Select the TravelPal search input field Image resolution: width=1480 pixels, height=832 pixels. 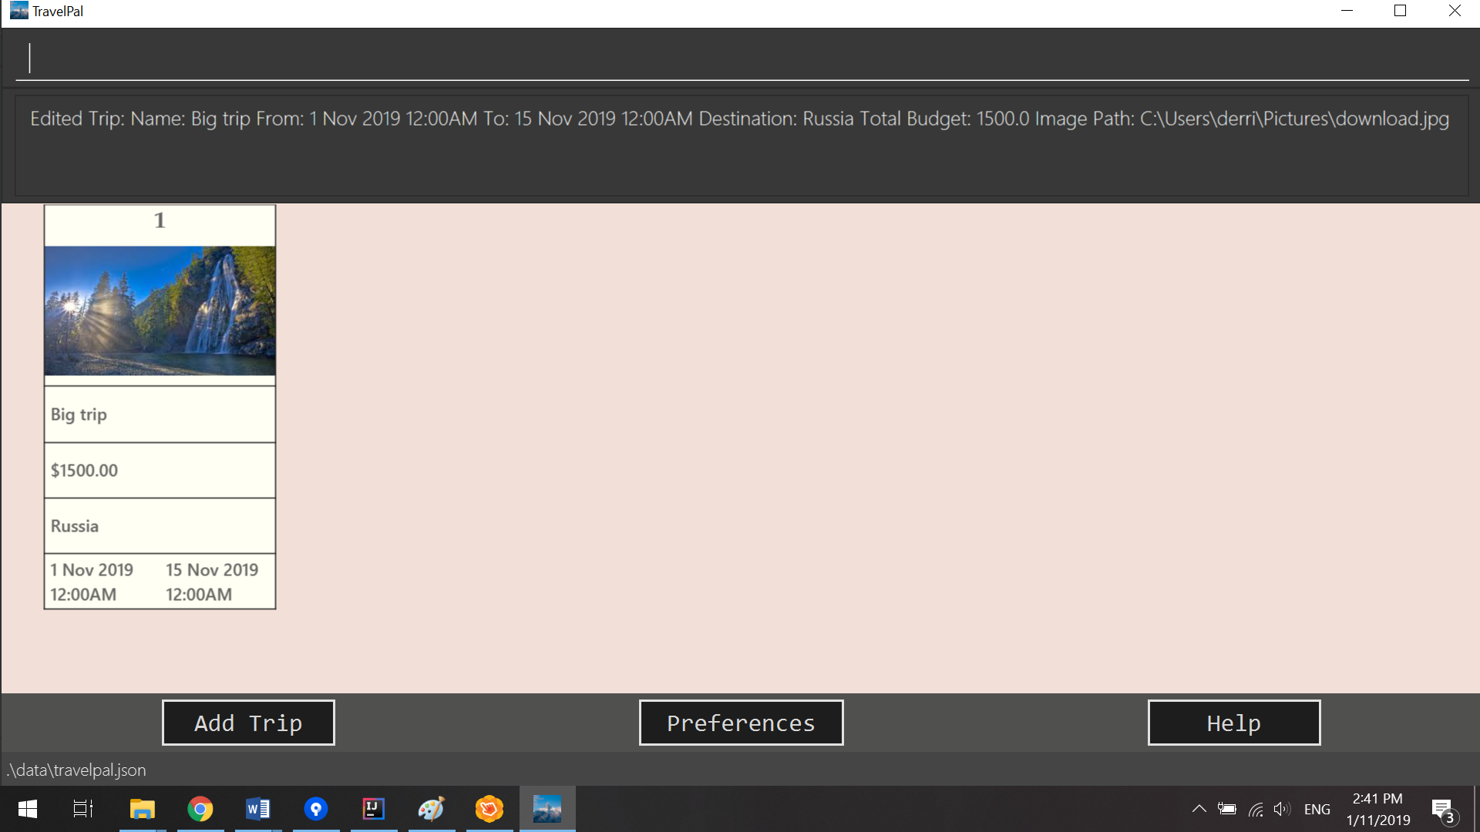click(740, 58)
